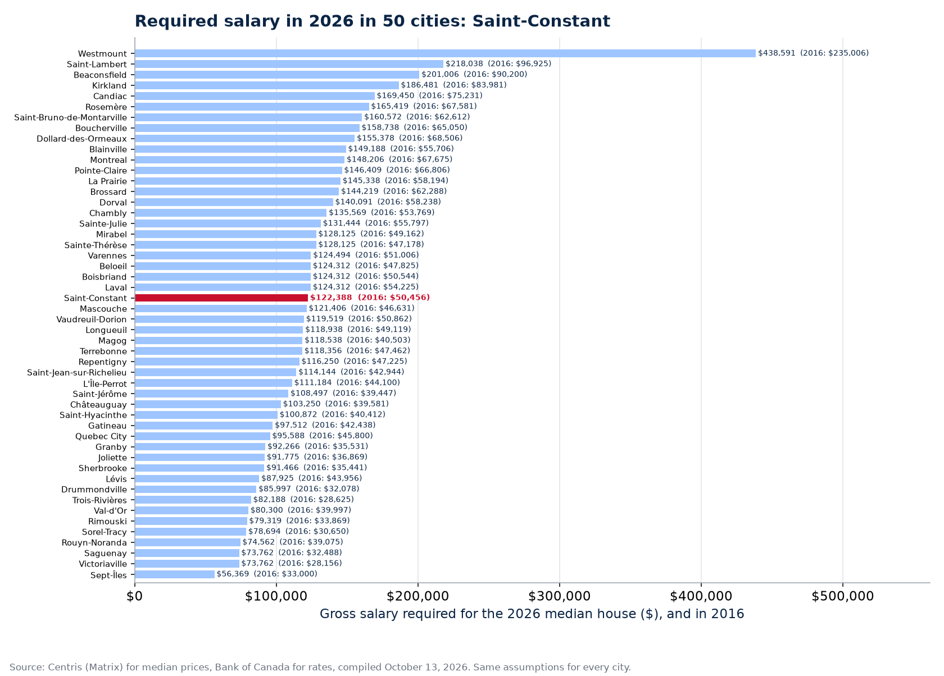This screenshot has height=676, width=944.
Task: Click the Boucherville value $158,738
Action: coord(415,127)
